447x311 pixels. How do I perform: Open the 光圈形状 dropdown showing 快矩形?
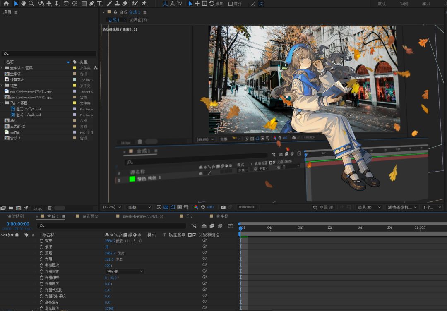(x=125, y=271)
